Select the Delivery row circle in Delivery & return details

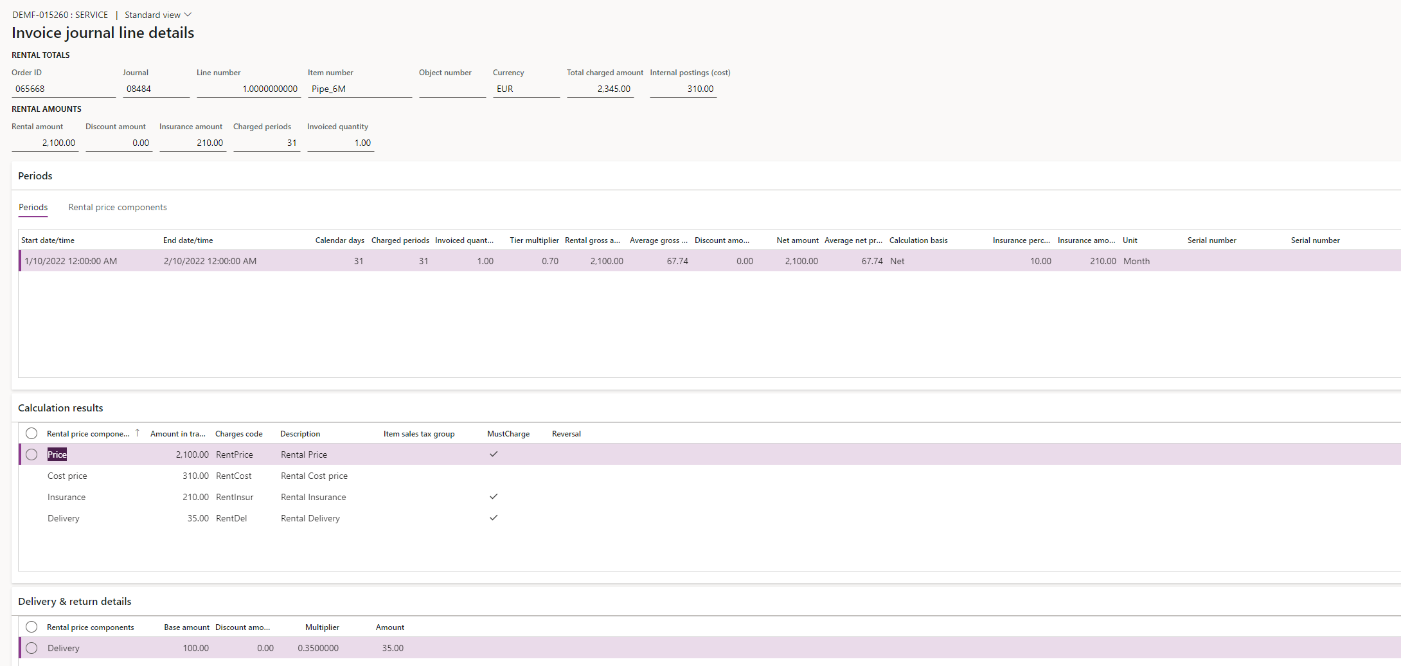[x=31, y=648]
